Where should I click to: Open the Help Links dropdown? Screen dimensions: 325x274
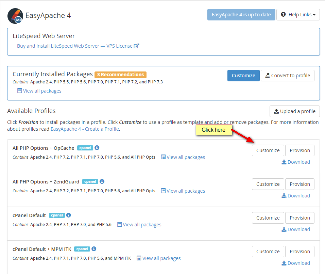[x=298, y=15]
